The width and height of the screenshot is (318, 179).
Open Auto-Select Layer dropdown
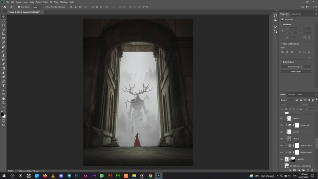(37, 7)
